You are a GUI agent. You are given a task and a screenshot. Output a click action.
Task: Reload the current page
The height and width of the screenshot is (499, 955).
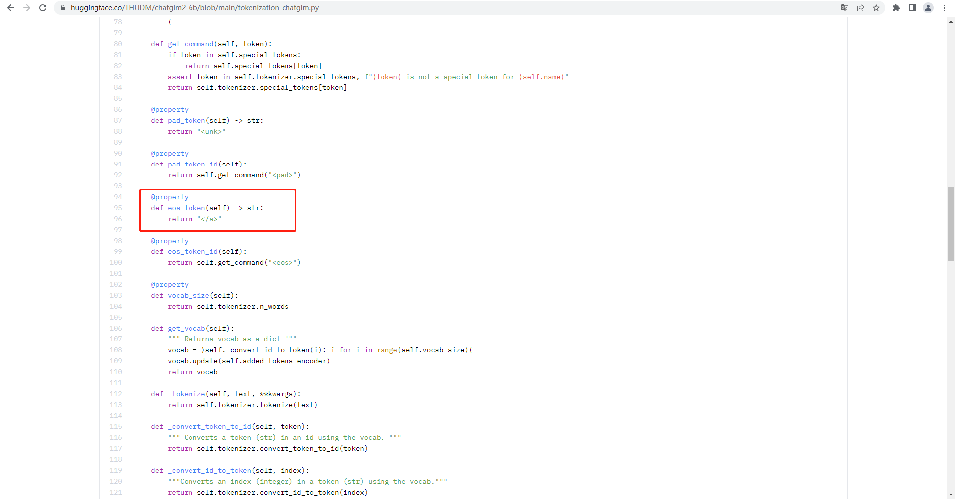click(43, 8)
